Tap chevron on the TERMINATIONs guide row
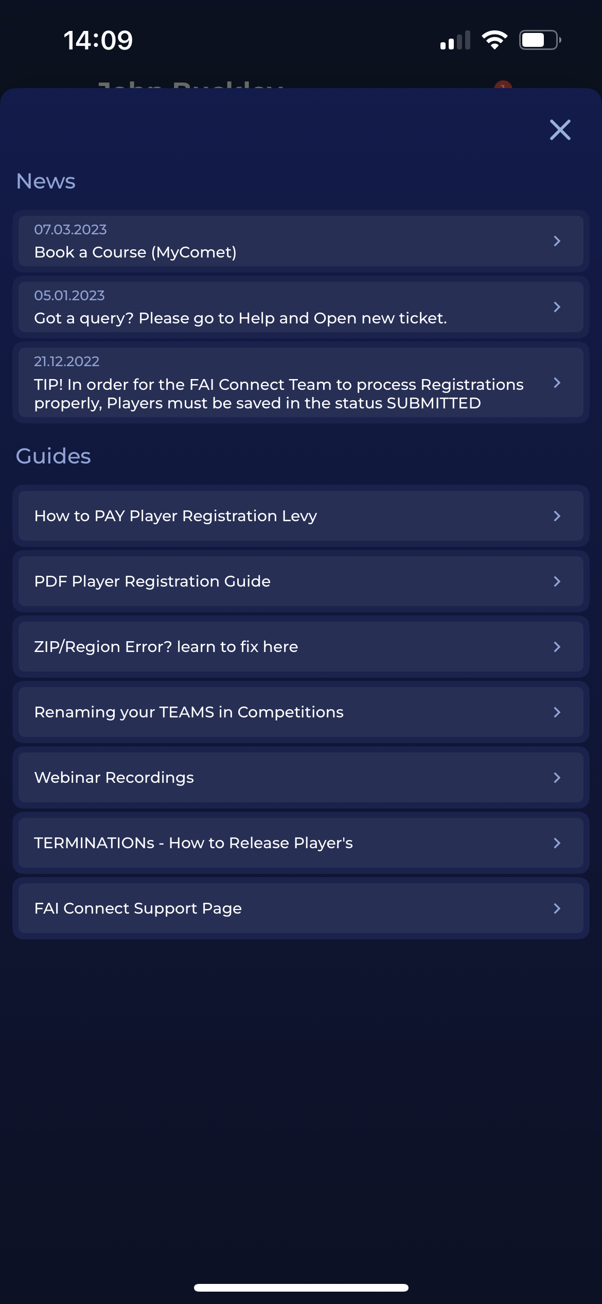The image size is (602, 1304). click(x=557, y=843)
